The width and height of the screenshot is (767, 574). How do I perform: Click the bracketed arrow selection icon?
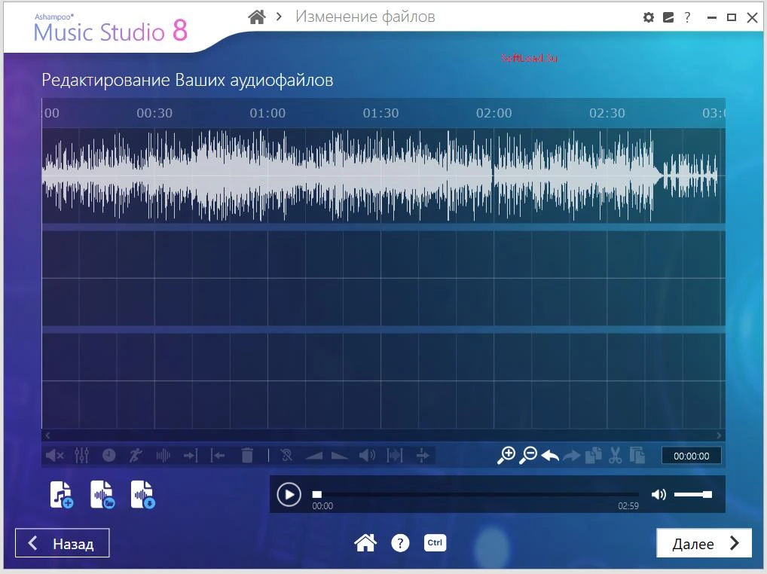click(x=395, y=456)
